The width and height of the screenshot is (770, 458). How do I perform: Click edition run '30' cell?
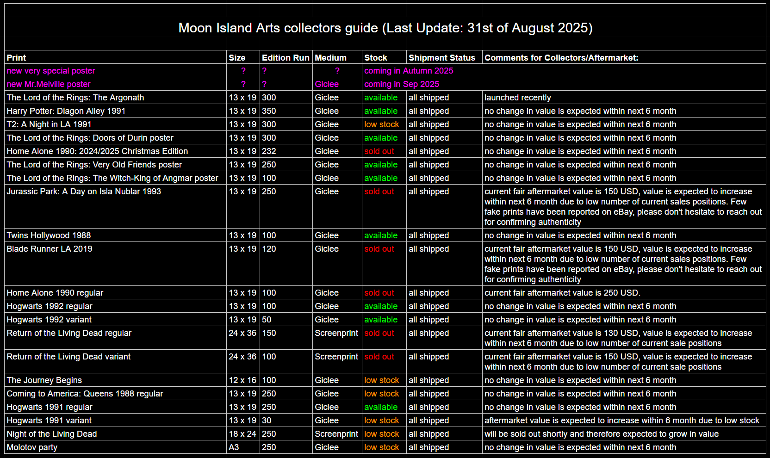(x=267, y=421)
